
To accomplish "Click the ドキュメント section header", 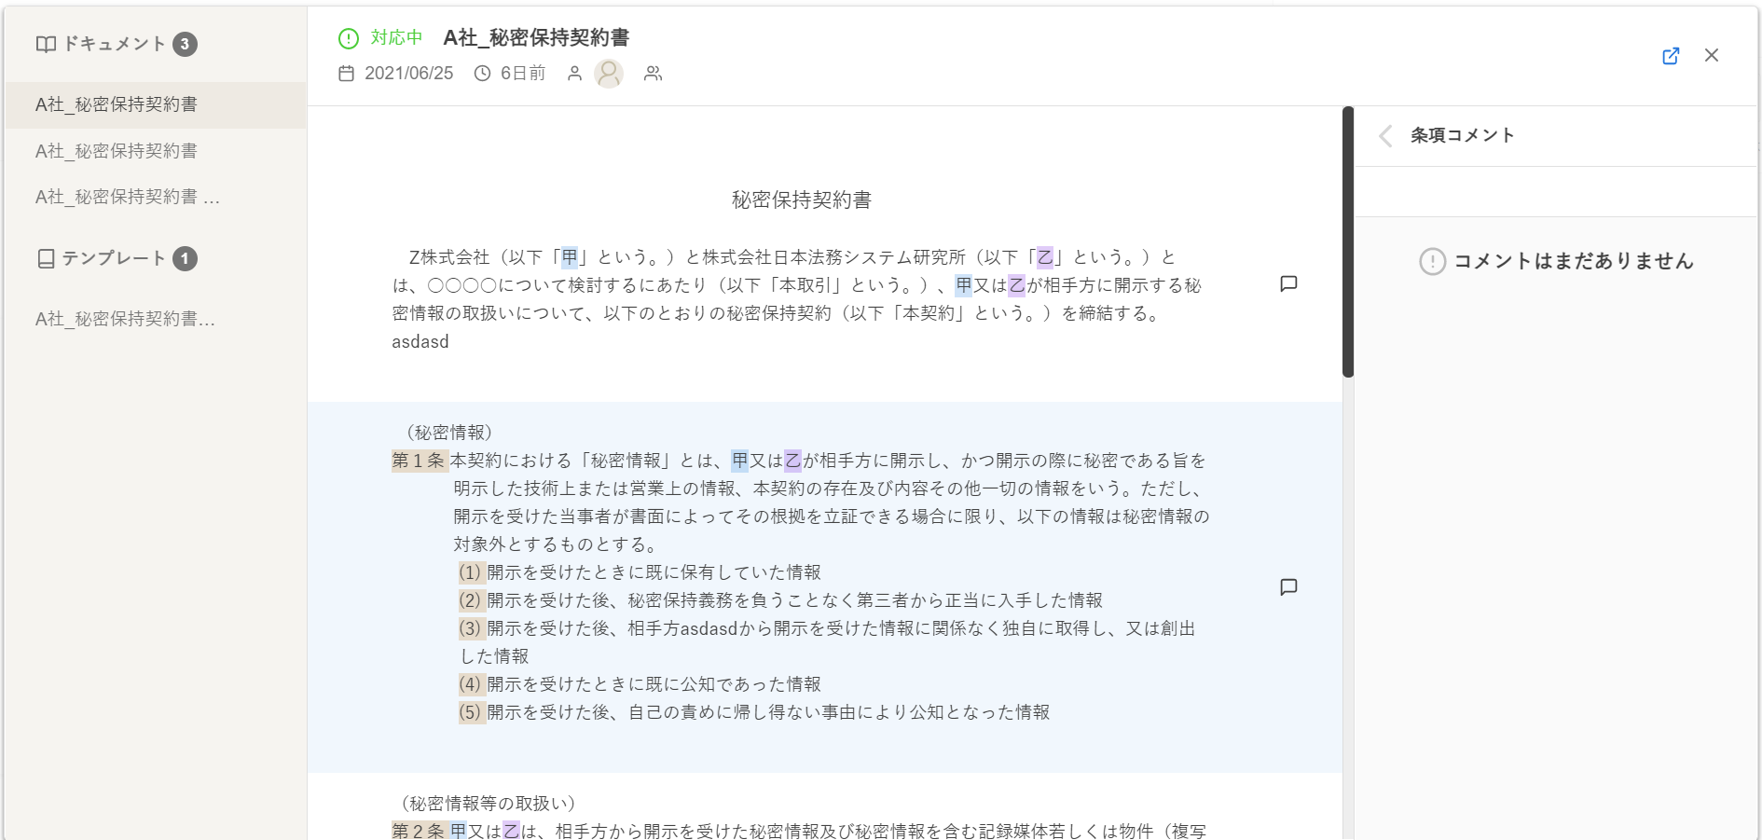I will coord(114,44).
